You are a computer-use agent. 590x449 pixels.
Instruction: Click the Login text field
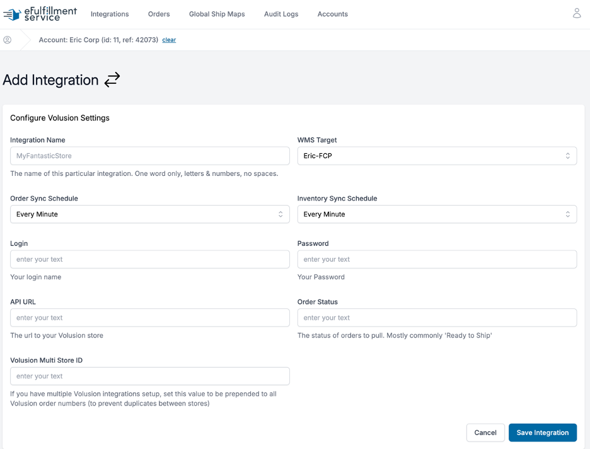pos(150,259)
